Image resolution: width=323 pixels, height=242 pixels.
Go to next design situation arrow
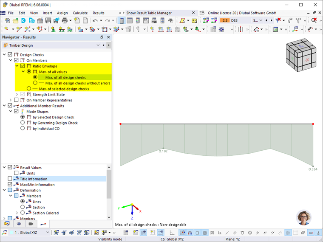pyautogui.click(x=271, y=20)
